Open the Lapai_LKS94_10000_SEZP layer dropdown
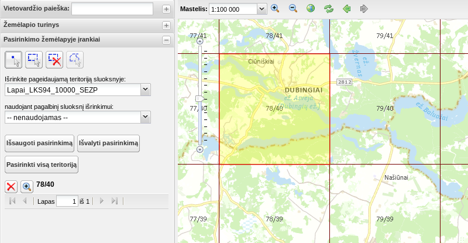468x243 pixels. (145, 90)
